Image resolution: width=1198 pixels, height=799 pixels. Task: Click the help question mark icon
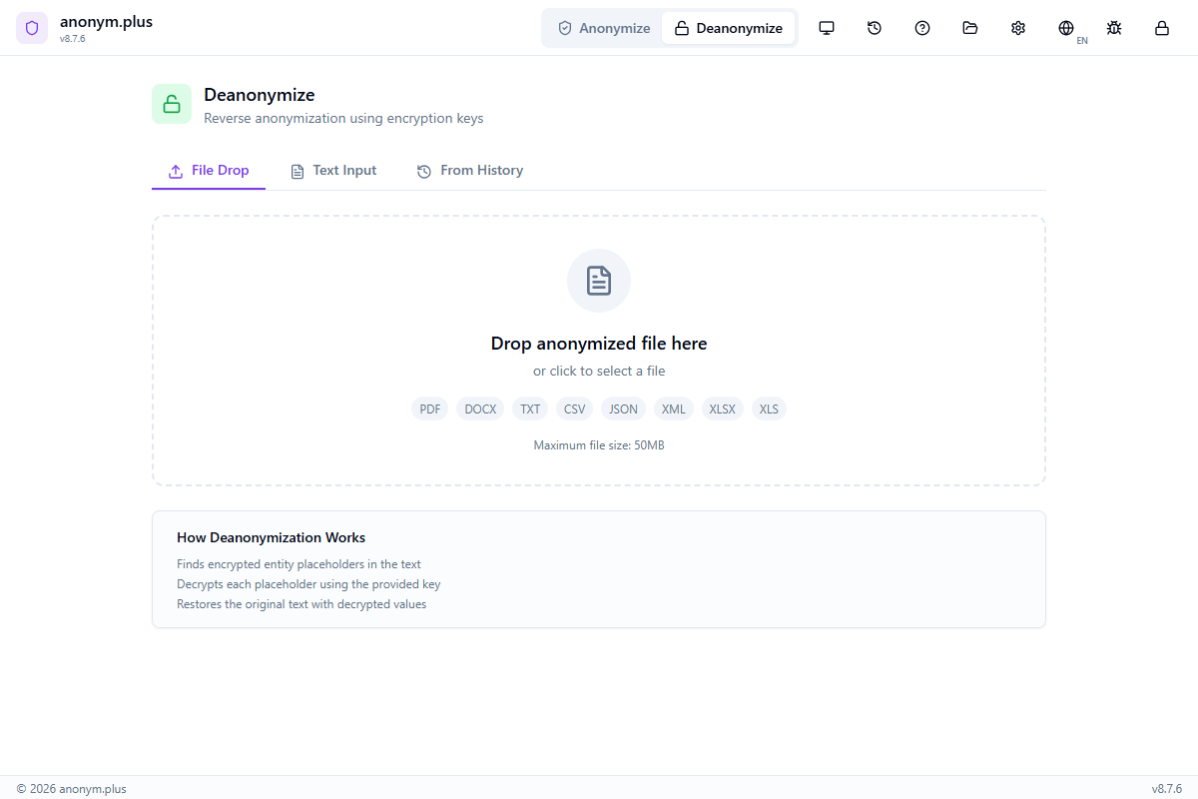[922, 28]
